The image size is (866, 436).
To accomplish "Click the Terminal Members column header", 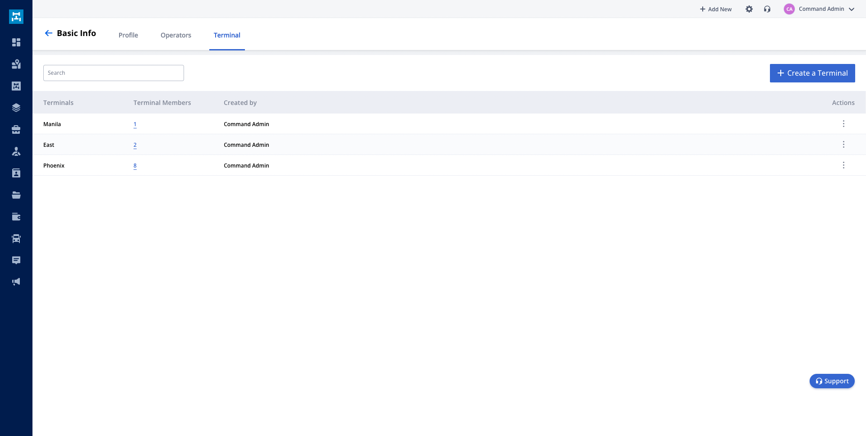I will 162,103.
